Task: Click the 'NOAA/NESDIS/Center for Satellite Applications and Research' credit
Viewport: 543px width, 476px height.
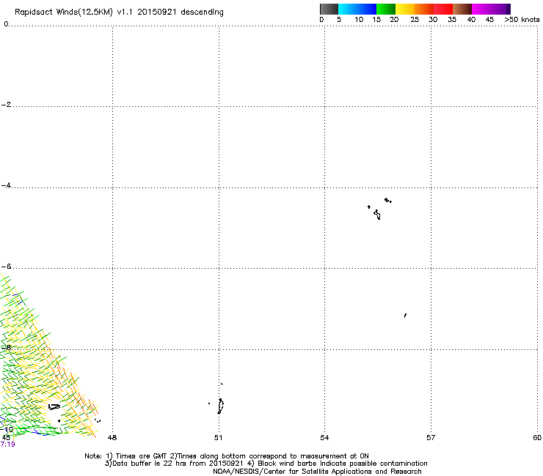Action: coord(317,472)
